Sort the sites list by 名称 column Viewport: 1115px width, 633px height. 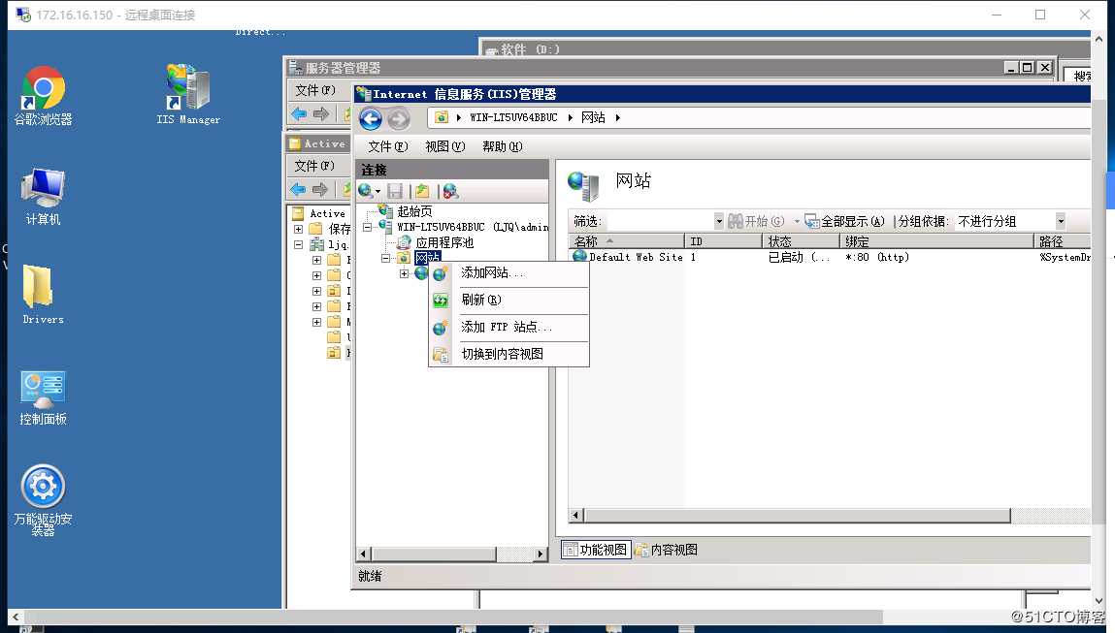coord(627,241)
